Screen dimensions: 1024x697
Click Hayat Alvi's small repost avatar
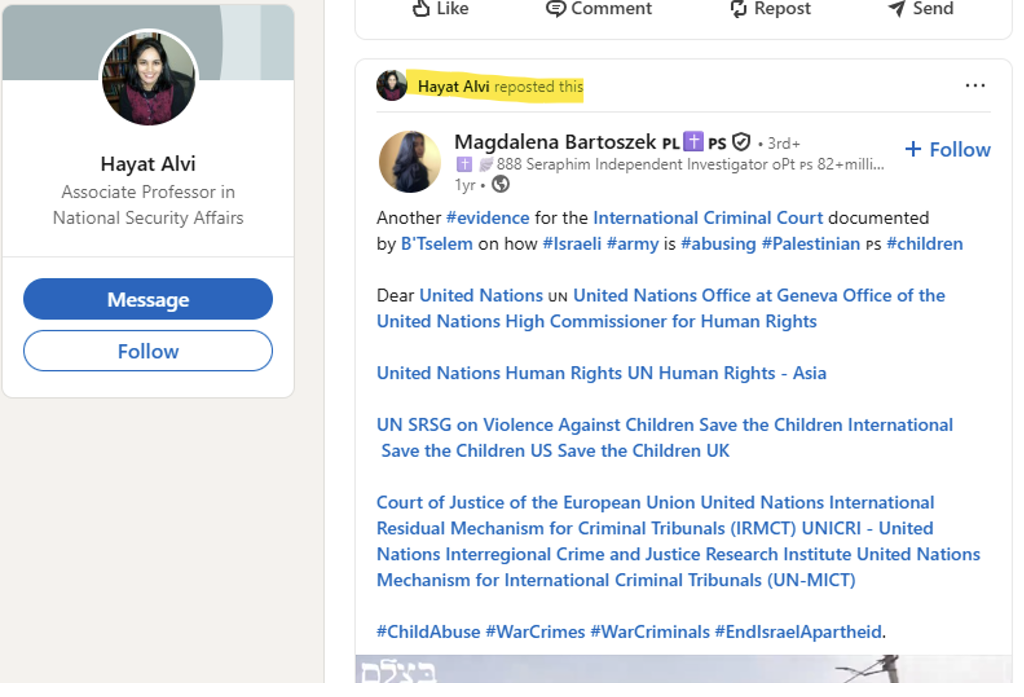392,86
